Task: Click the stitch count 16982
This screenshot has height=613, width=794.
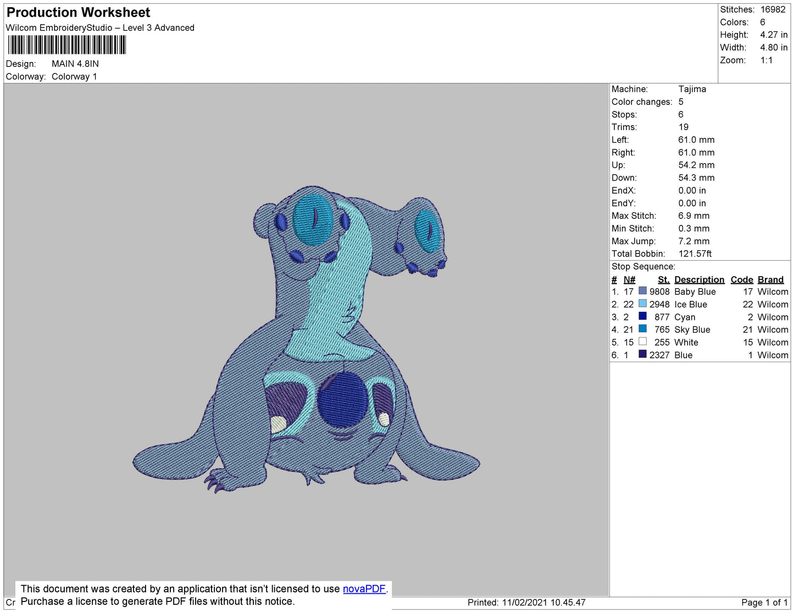Action: point(773,9)
